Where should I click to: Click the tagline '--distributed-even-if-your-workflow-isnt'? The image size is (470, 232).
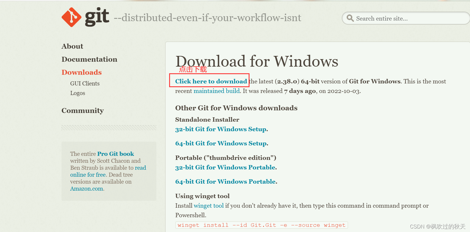tap(207, 18)
